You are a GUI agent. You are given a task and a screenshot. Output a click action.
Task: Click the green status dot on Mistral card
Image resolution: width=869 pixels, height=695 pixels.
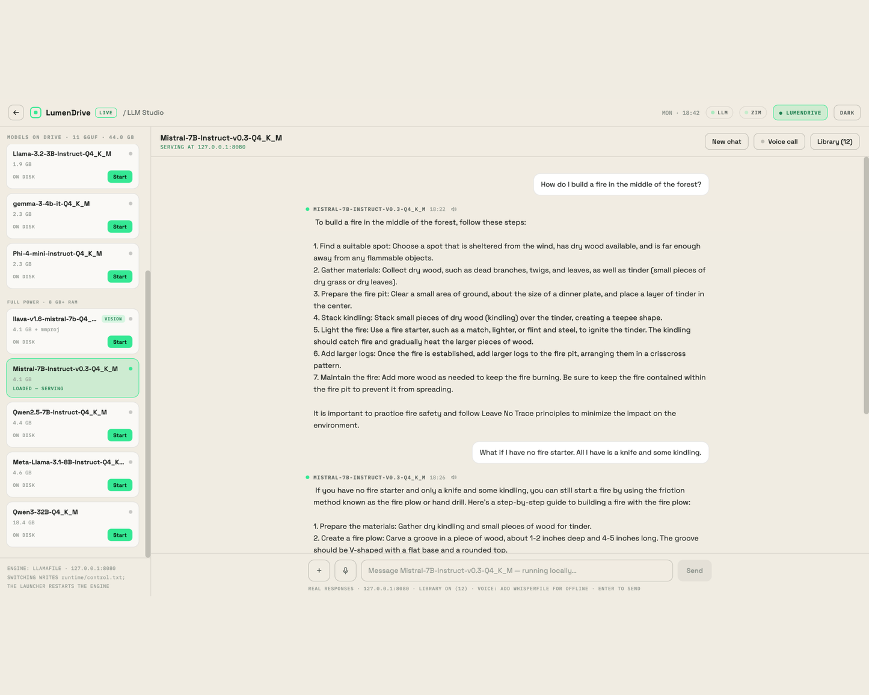pos(131,369)
